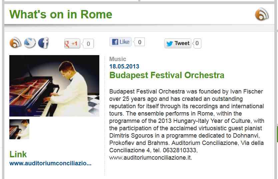This screenshot has width=278, height=179.
Task: Click the Facebook Like button
Action: coord(120,42)
